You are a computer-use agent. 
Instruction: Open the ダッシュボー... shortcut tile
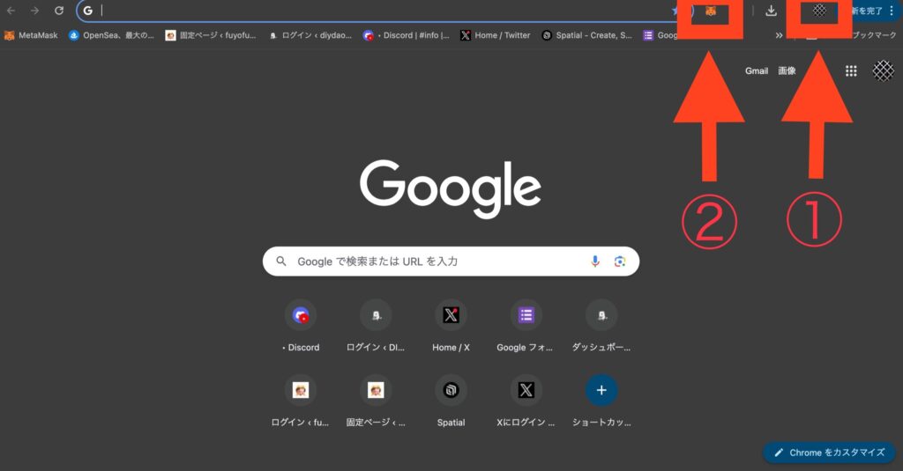tap(601, 326)
